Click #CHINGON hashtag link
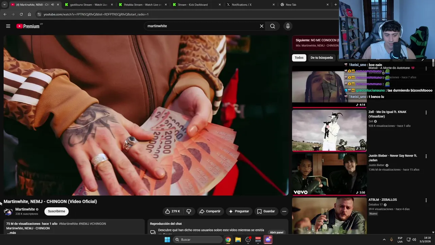Viewport: 435px width, 245px height. [98, 224]
